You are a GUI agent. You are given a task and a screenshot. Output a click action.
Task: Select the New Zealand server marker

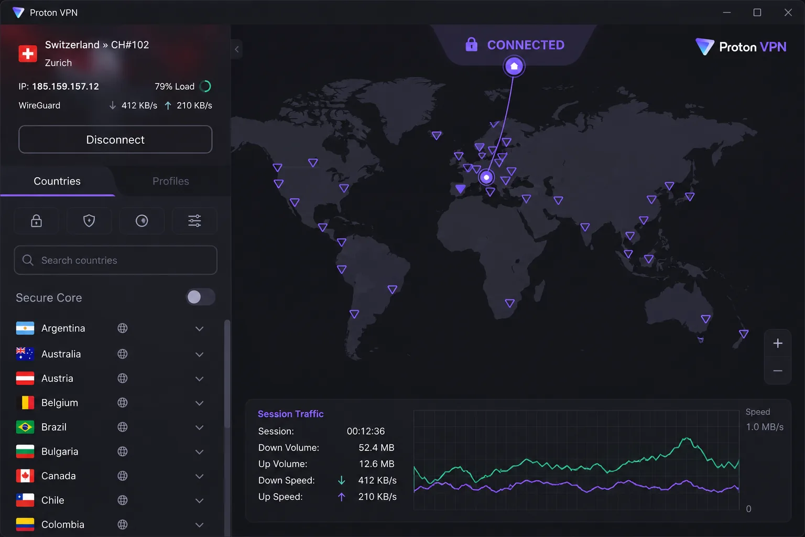click(x=744, y=334)
